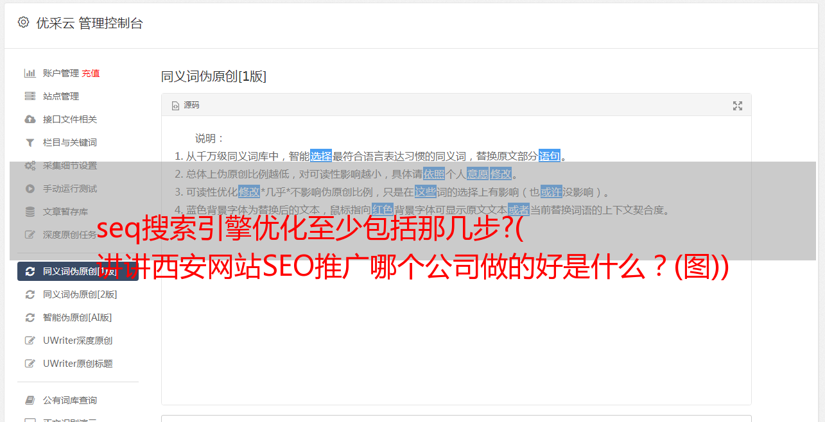Select the highlighted 同义词伪原创[1版] item
Screen dimensions: 825x422
[x=78, y=271]
